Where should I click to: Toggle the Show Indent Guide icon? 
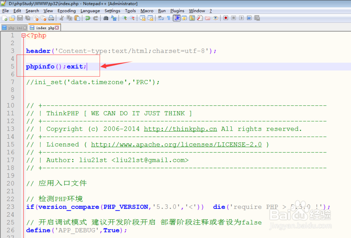point(177,18)
